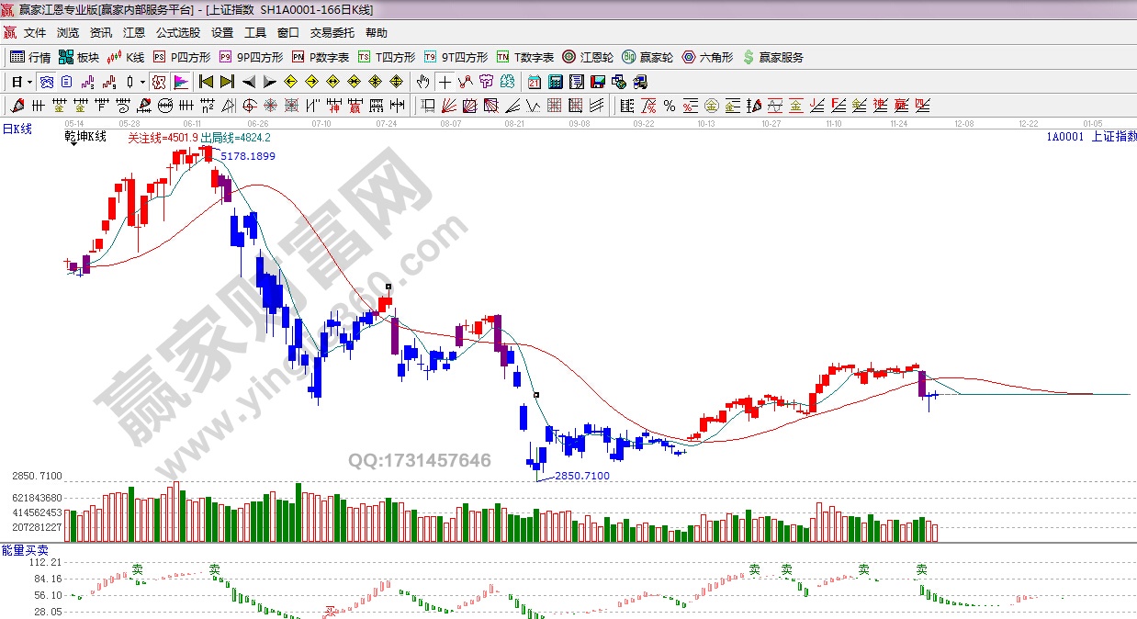Click the 六角形 hexagon chart icon
1137x619 pixels.
(x=707, y=57)
